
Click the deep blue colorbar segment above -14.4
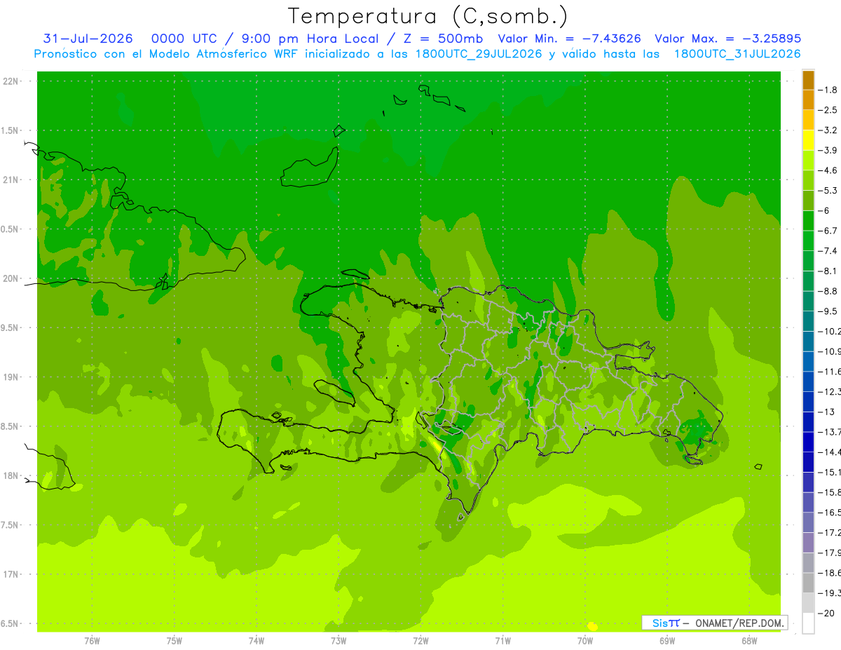(x=808, y=441)
